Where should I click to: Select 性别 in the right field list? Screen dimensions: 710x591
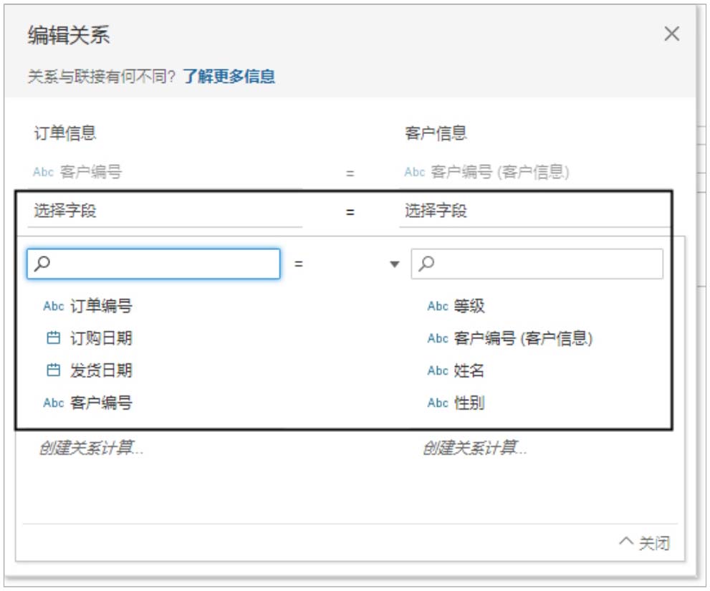coord(469,403)
